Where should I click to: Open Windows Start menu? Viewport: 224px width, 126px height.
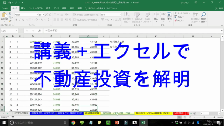(x=4, y=123)
